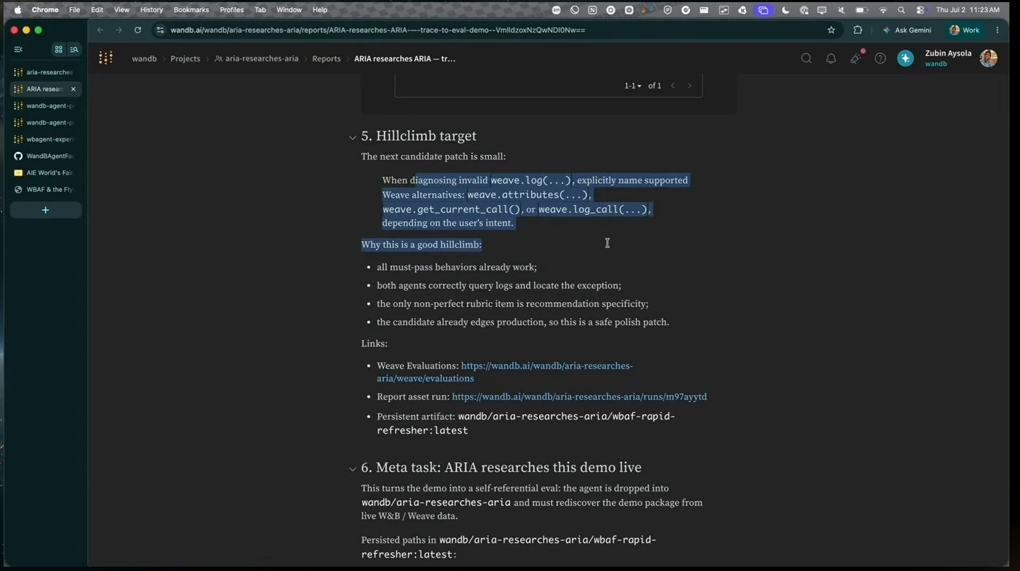Open the Bookmarks menu
This screenshot has height=571, width=1020.
191,10
